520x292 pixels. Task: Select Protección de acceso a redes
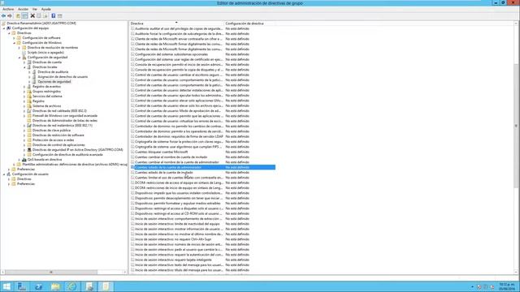pyautogui.click(x=53, y=140)
